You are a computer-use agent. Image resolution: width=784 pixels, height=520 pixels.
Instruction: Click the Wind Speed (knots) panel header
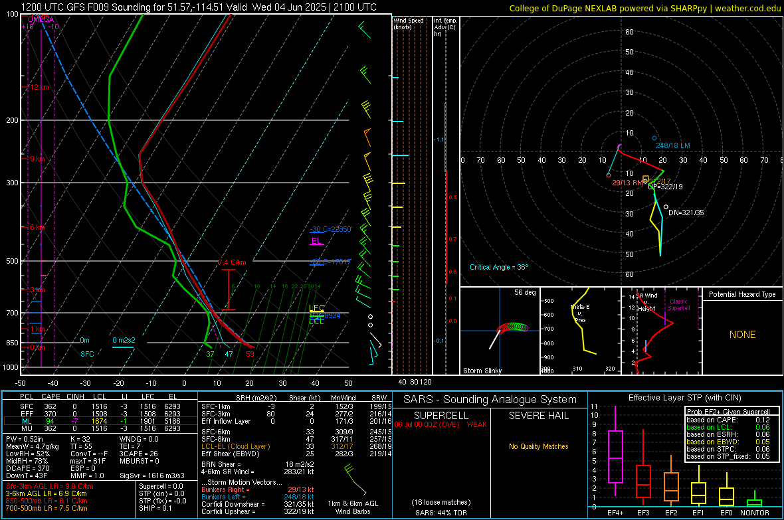[409, 24]
